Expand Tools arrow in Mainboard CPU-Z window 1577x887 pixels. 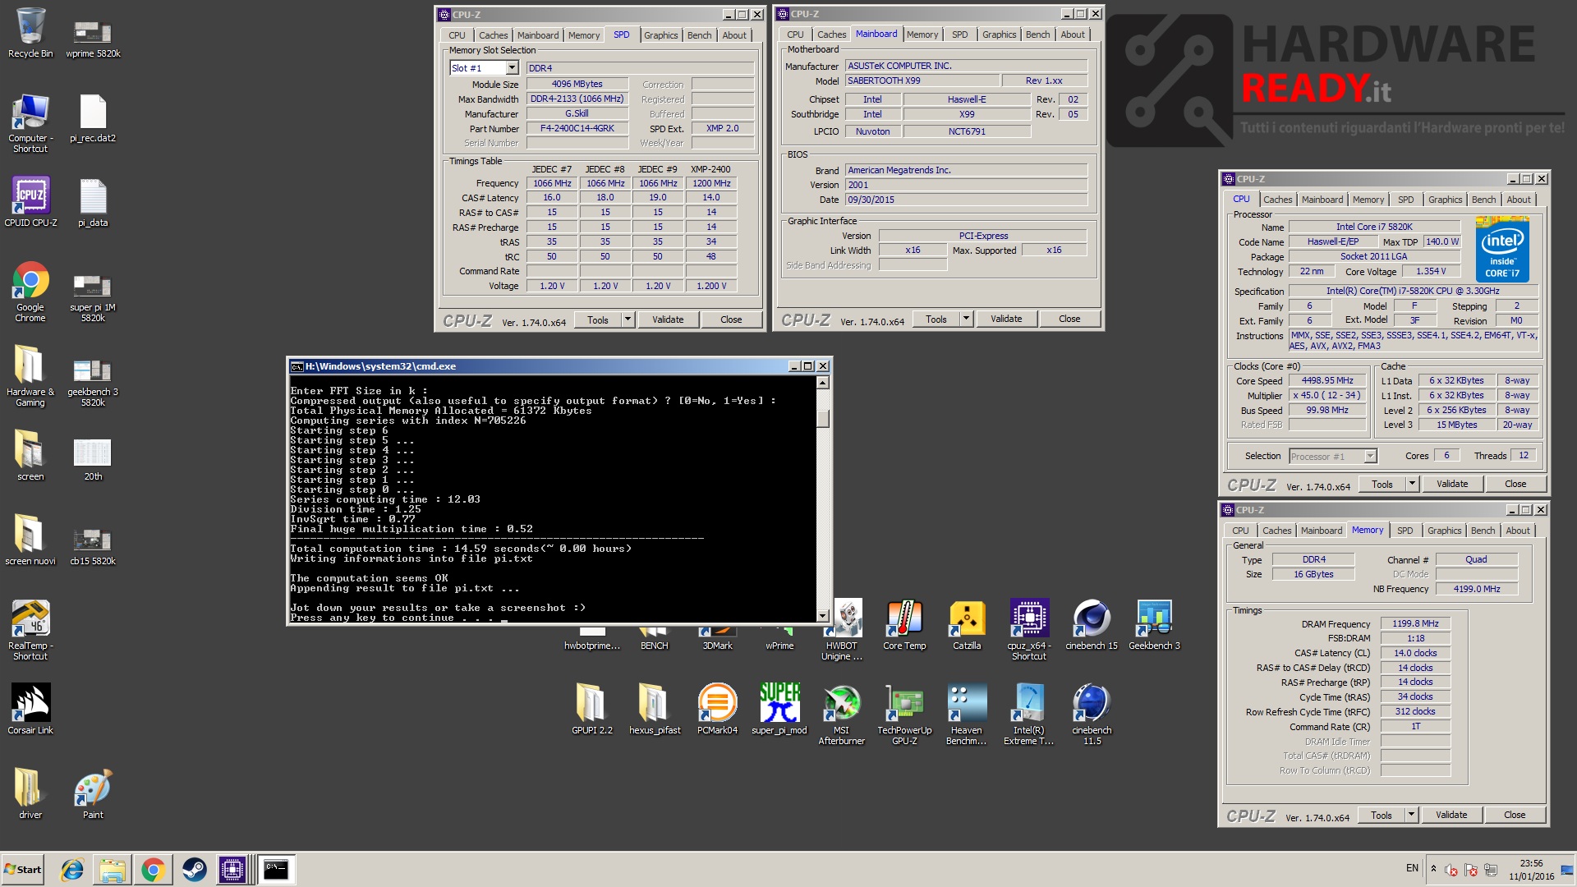click(966, 319)
